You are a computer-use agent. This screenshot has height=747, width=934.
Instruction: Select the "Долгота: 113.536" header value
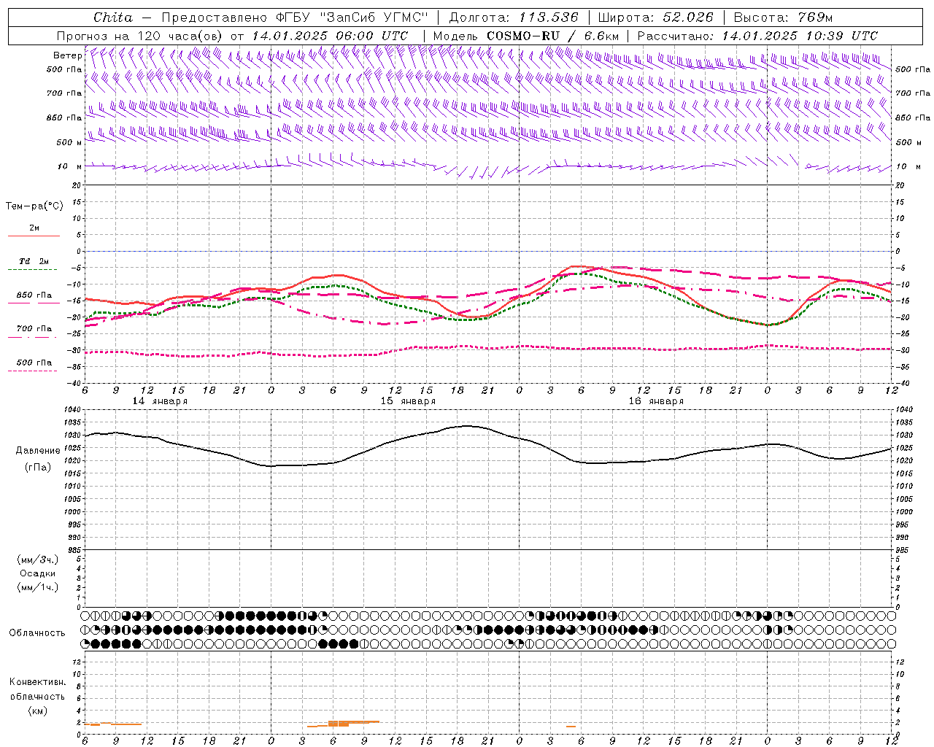tap(513, 18)
